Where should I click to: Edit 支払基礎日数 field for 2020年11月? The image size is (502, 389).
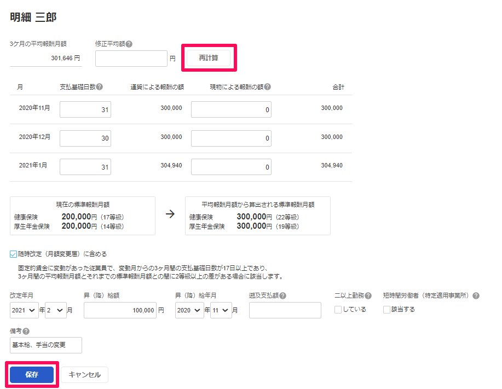85,109
